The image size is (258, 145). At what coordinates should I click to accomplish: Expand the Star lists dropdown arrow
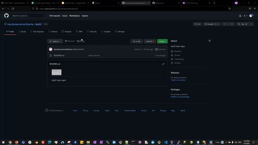[252, 24]
